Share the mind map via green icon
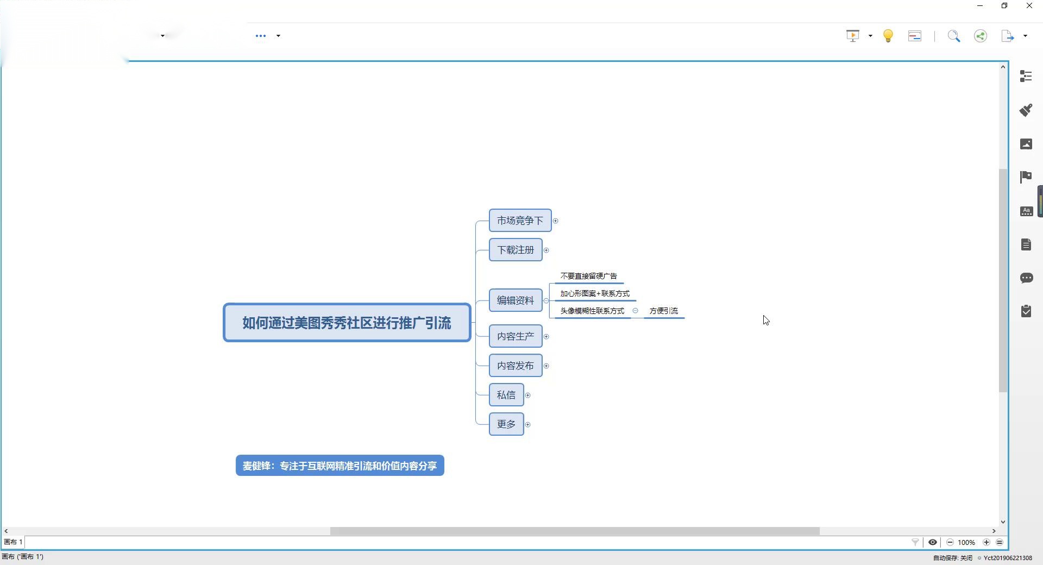Image resolution: width=1043 pixels, height=565 pixels. click(x=981, y=36)
